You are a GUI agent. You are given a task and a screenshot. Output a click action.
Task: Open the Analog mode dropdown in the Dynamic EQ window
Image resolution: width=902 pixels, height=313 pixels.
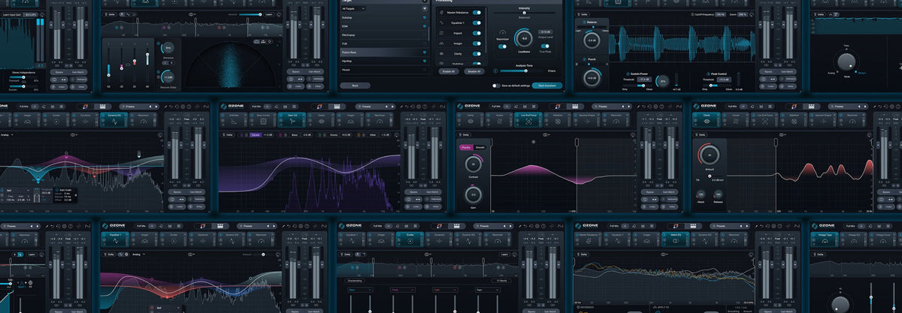7,135
